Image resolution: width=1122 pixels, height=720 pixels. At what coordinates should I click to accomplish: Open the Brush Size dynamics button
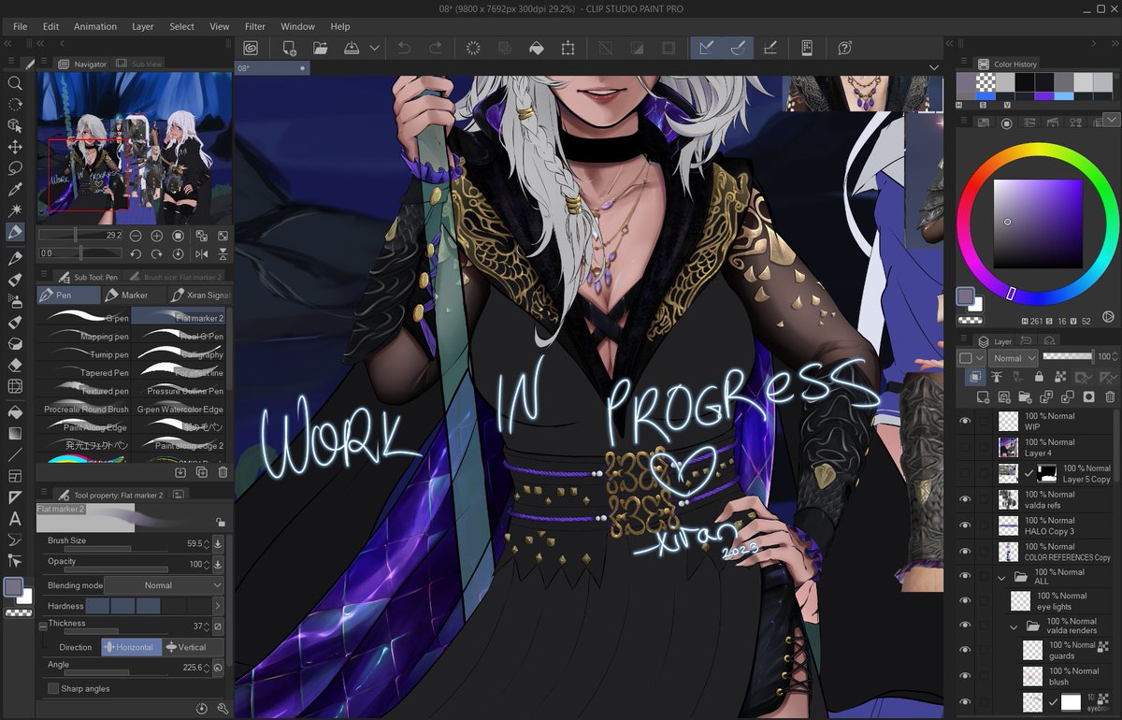tap(218, 542)
